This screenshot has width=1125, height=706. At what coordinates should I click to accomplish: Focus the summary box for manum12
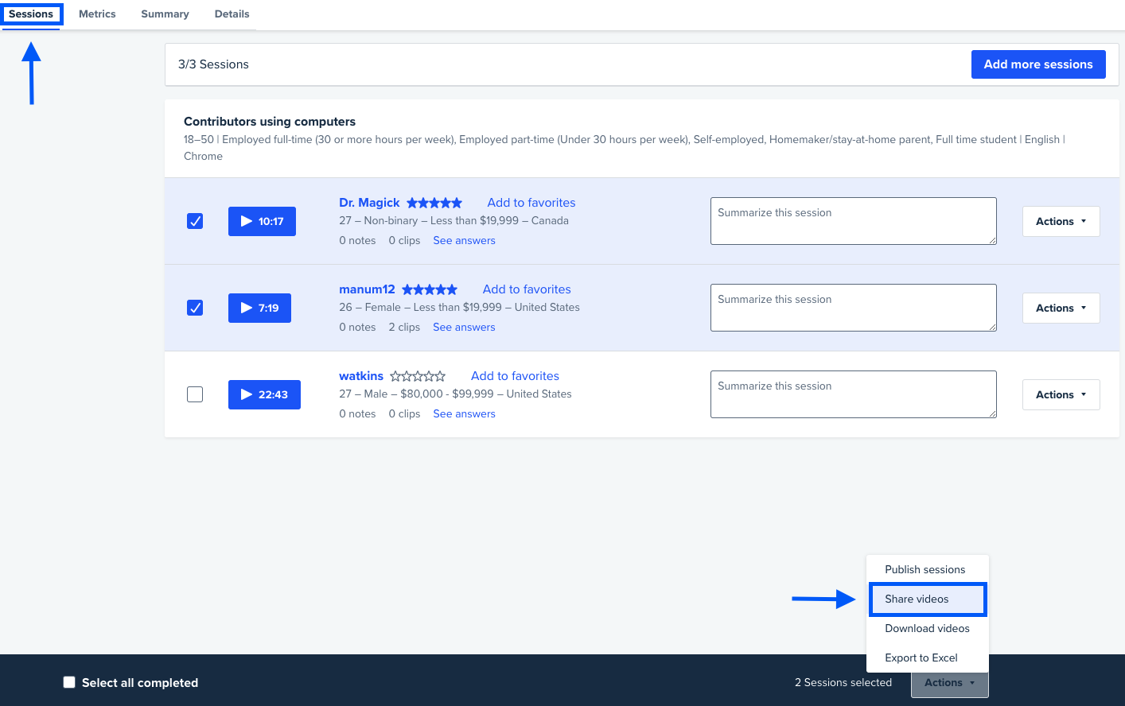[854, 308]
